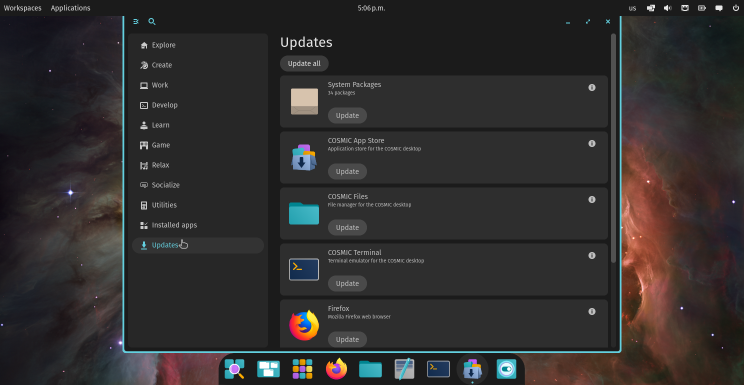Open the power menu in top panel
Viewport: 744px width, 385px height.
pyautogui.click(x=735, y=8)
